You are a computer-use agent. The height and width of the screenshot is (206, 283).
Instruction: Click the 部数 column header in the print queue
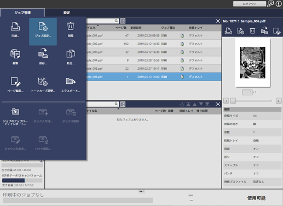click(171, 111)
